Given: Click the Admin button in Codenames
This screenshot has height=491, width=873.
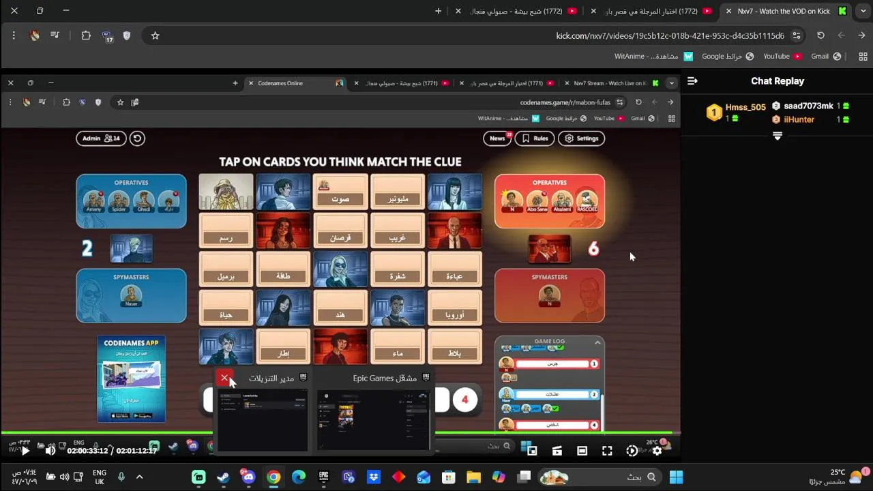Looking at the screenshot, I should 101,138.
